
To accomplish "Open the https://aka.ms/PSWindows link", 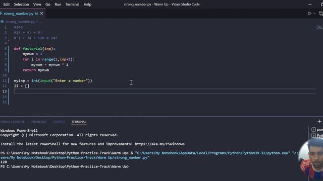I will point(159,144).
